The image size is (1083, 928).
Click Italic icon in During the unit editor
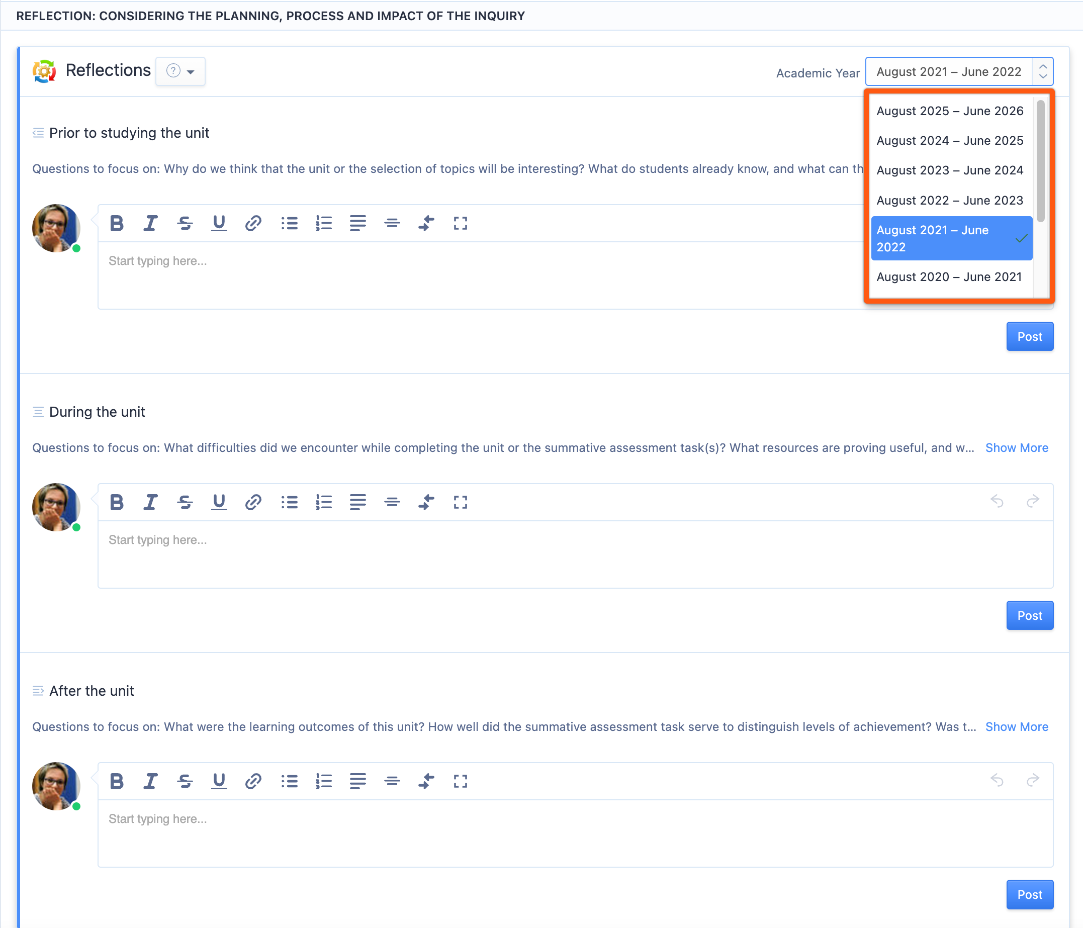[x=150, y=502]
